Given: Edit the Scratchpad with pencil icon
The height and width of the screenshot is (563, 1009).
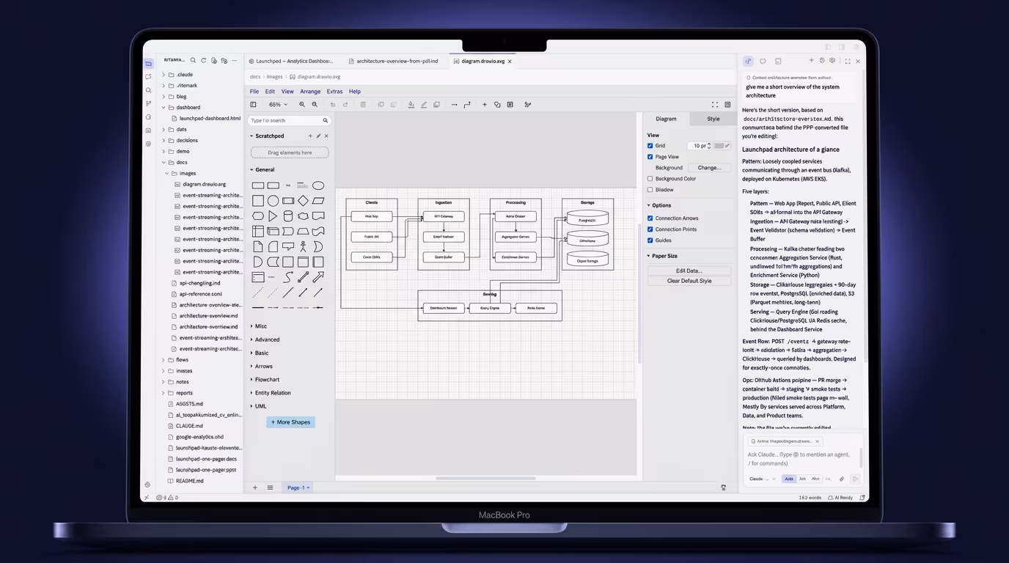Looking at the screenshot, I should 318,136.
